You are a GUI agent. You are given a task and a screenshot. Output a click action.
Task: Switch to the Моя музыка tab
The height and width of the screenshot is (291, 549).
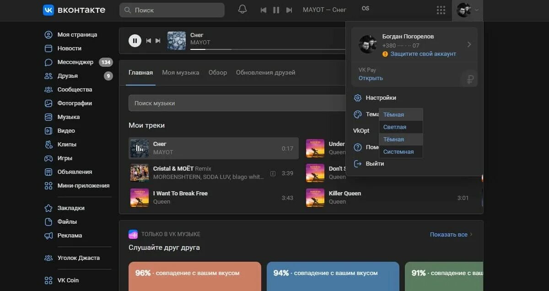181,73
